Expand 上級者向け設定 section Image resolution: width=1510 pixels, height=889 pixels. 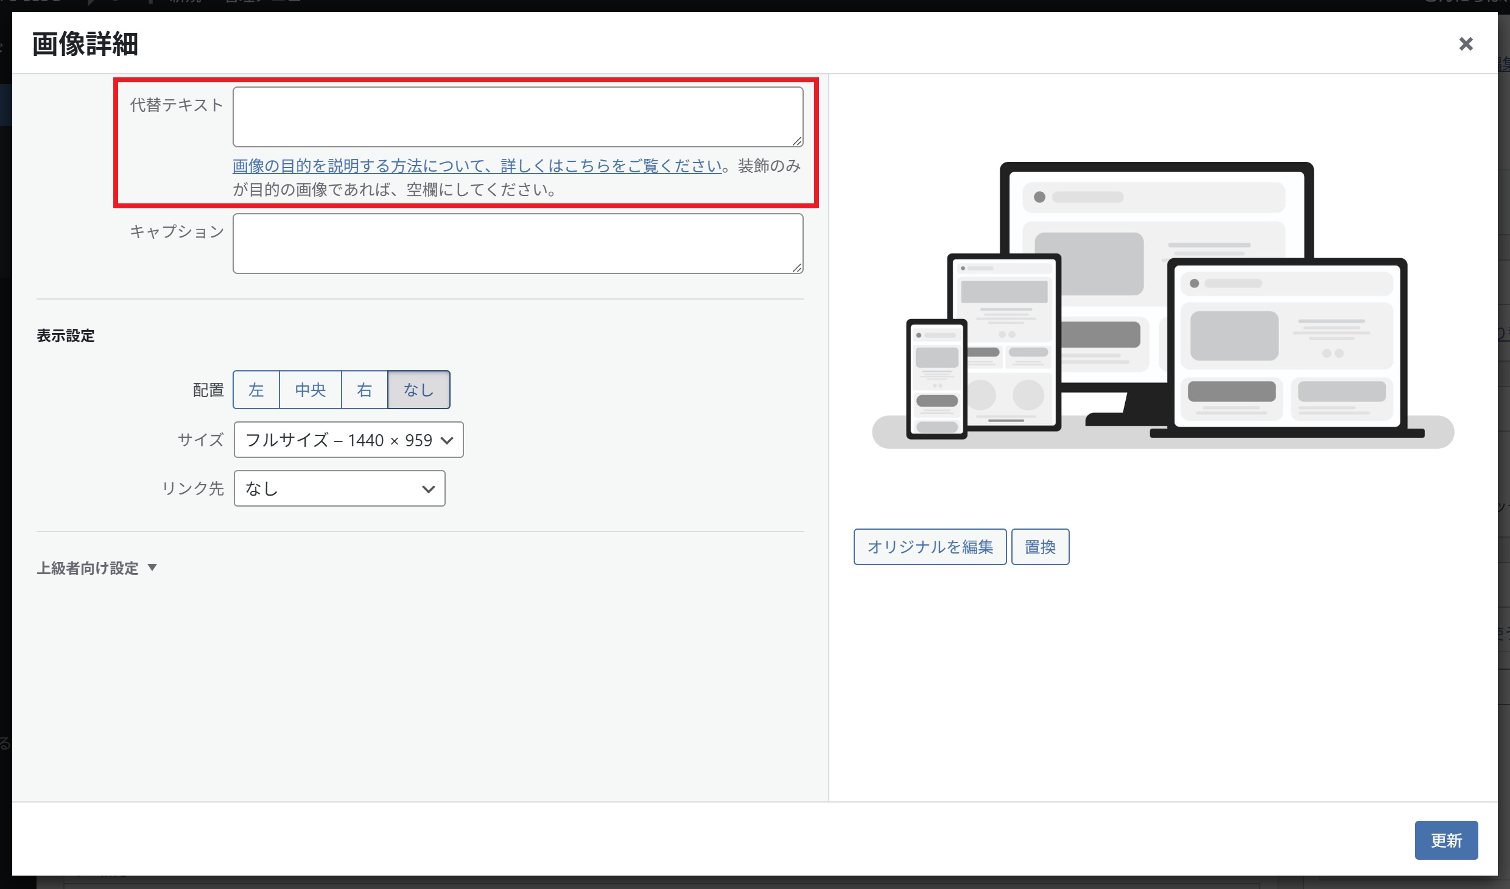tap(88, 568)
